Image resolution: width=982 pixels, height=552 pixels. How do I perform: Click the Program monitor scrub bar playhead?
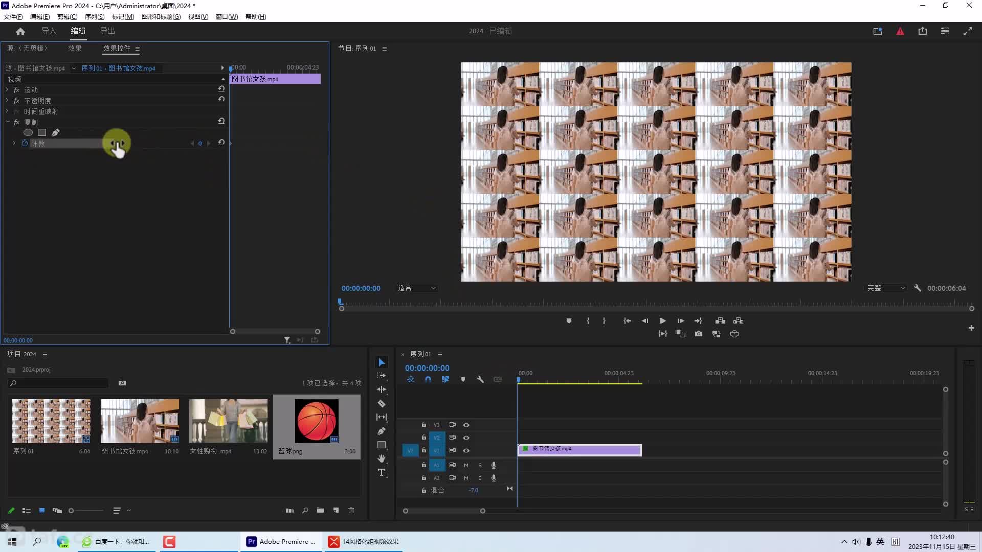pyautogui.click(x=340, y=302)
